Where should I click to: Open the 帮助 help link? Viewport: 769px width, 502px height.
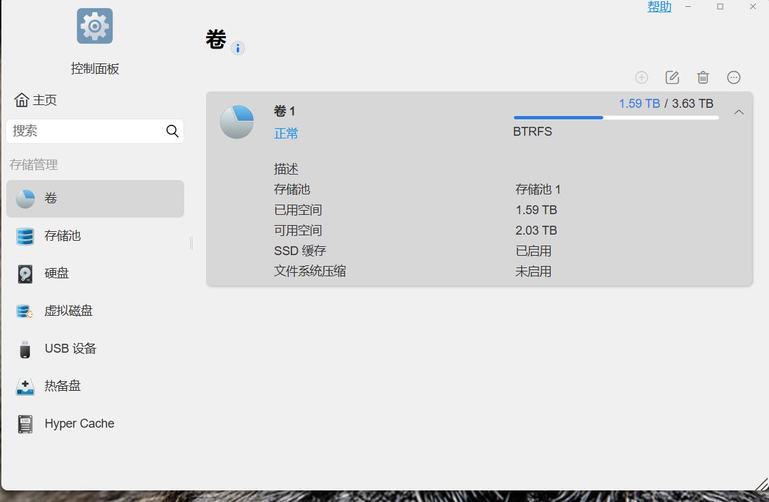point(659,6)
